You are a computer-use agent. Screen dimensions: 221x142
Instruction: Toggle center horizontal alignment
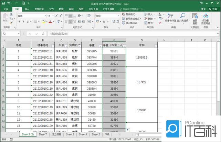71,22
